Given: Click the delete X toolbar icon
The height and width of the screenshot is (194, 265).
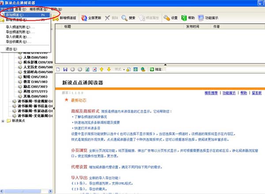Looking at the screenshot, I should [107, 18].
